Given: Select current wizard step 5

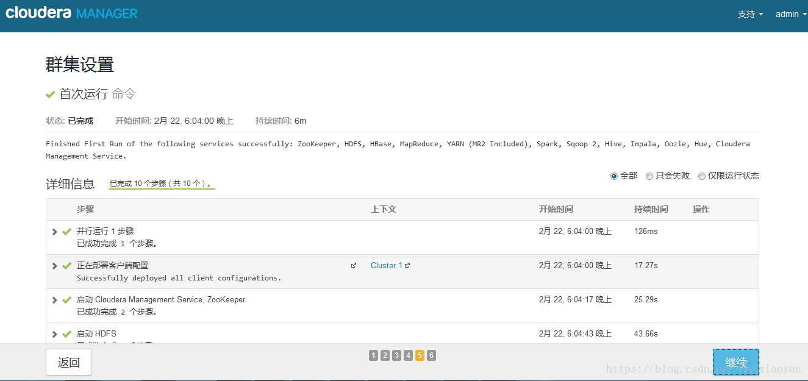Looking at the screenshot, I should (x=420, y=355).
